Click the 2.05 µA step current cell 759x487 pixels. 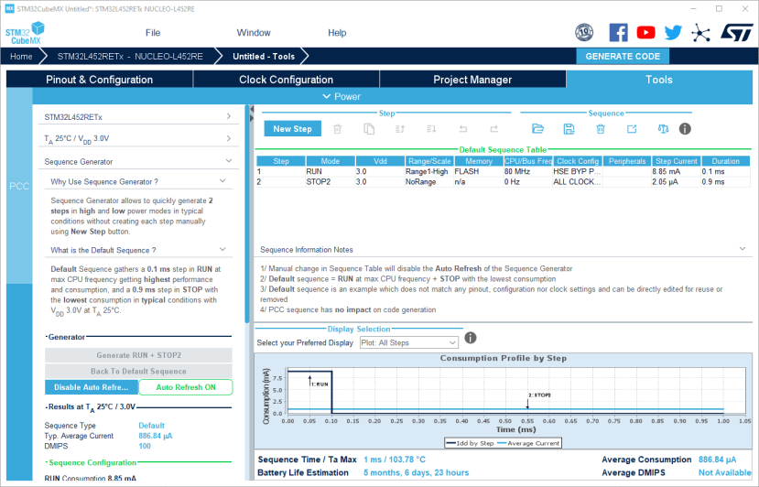click(x=676, y=181)
